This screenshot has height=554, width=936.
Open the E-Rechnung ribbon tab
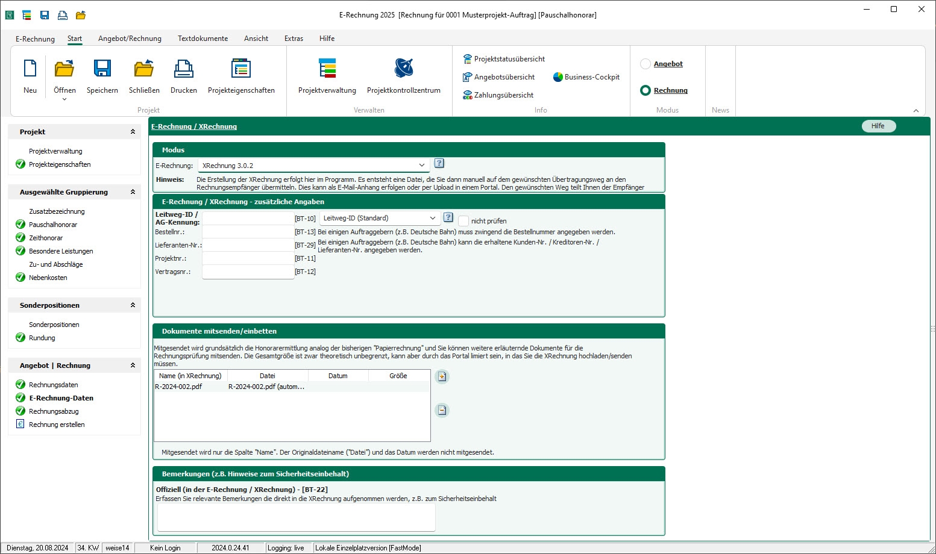[35, 39]
